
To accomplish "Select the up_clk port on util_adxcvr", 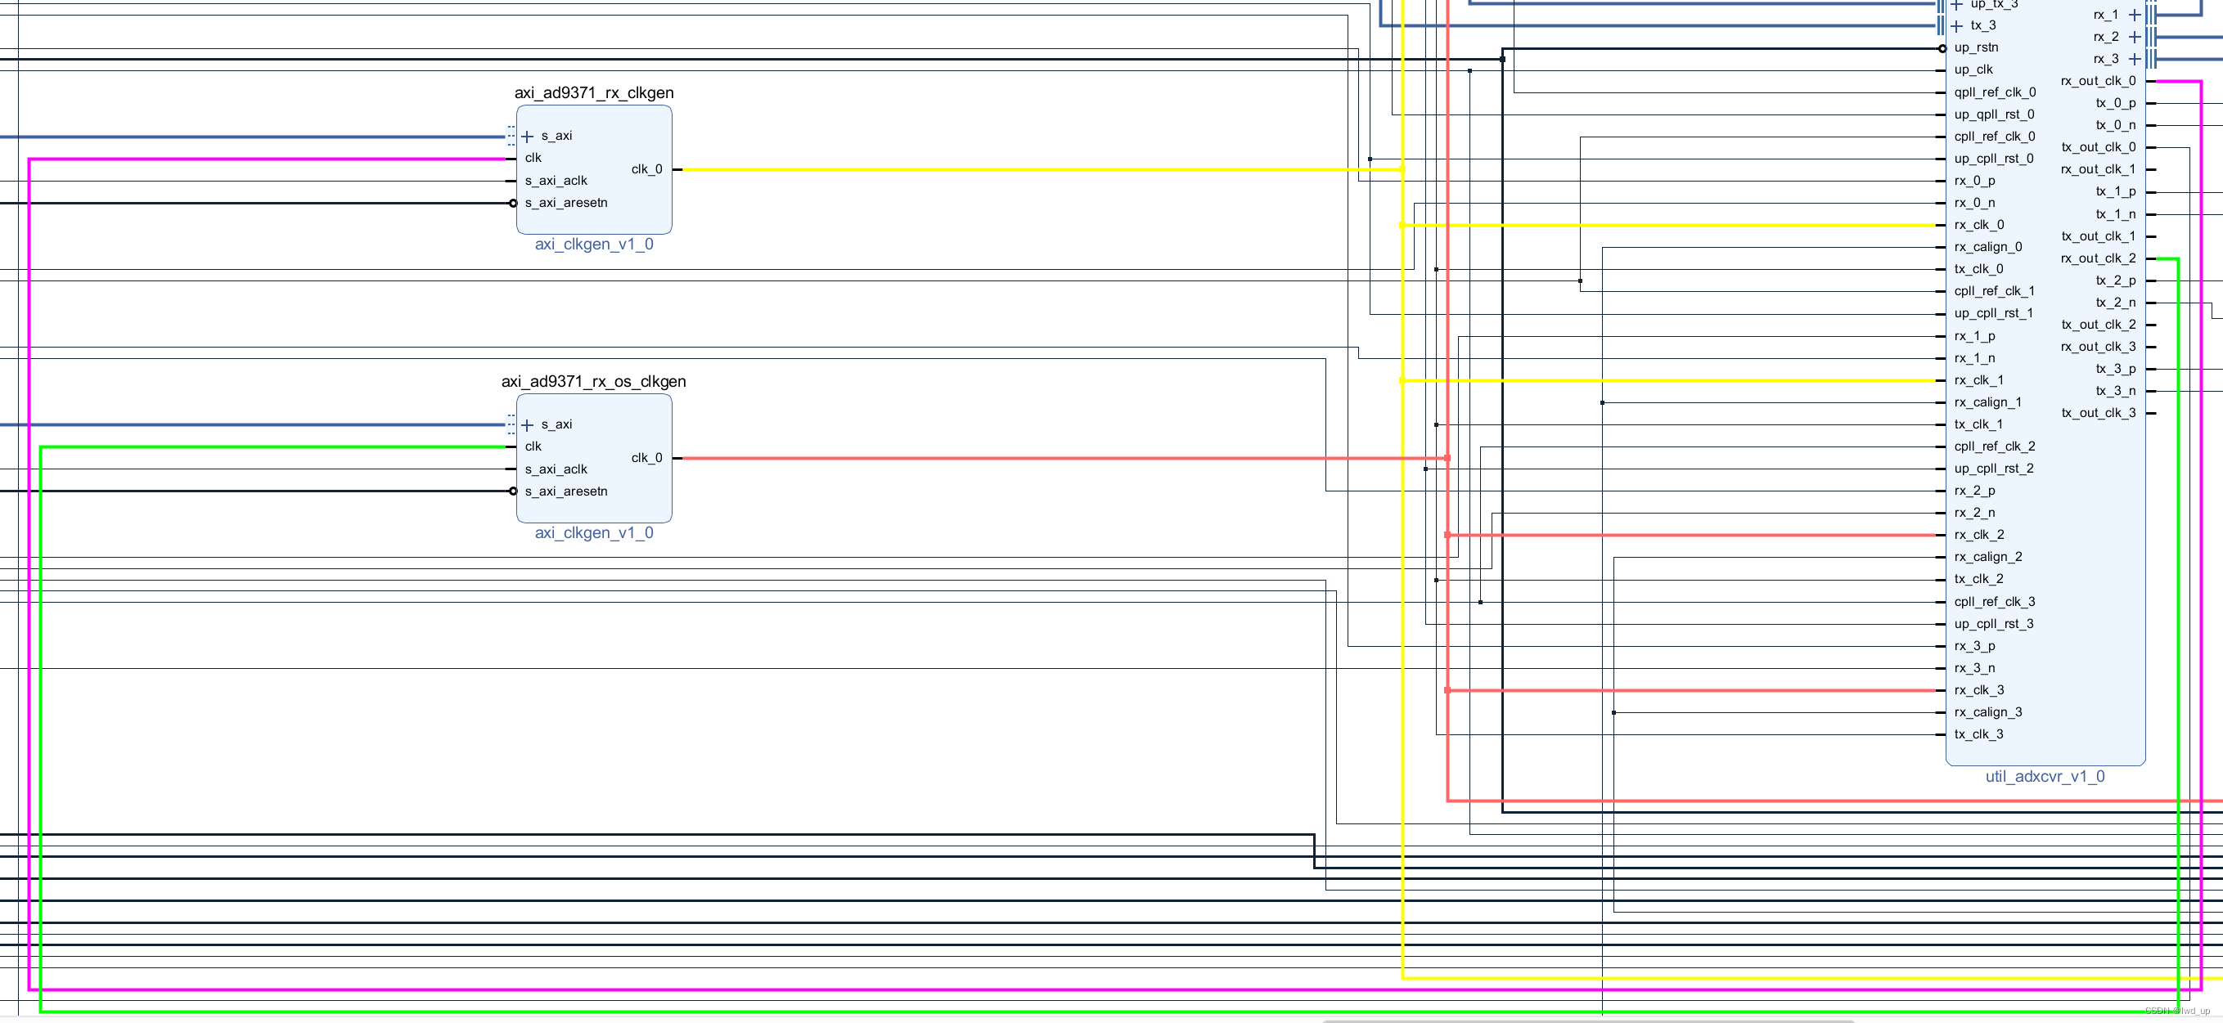I will click(x=1973, y=70).
